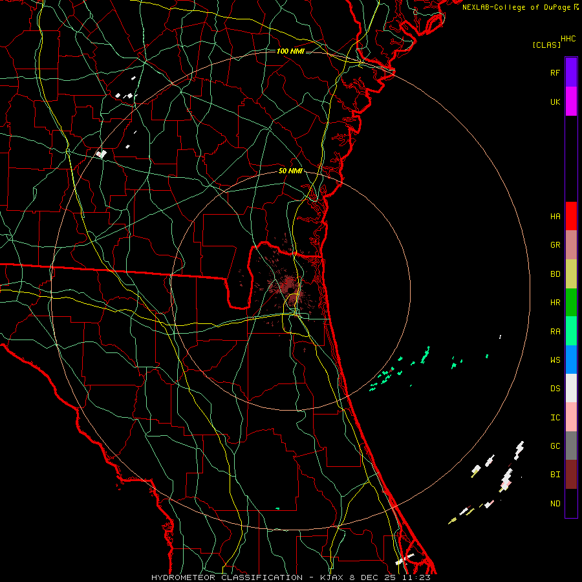Click the DS white legend swatch

[571, 388]
